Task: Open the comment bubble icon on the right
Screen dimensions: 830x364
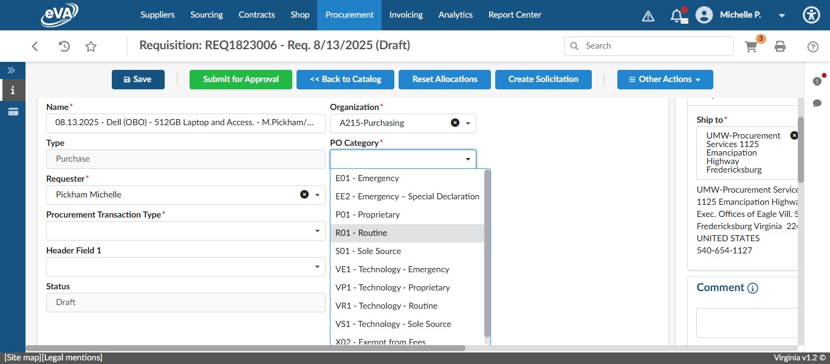Action: pyautogui.click(x=817, y=103)
